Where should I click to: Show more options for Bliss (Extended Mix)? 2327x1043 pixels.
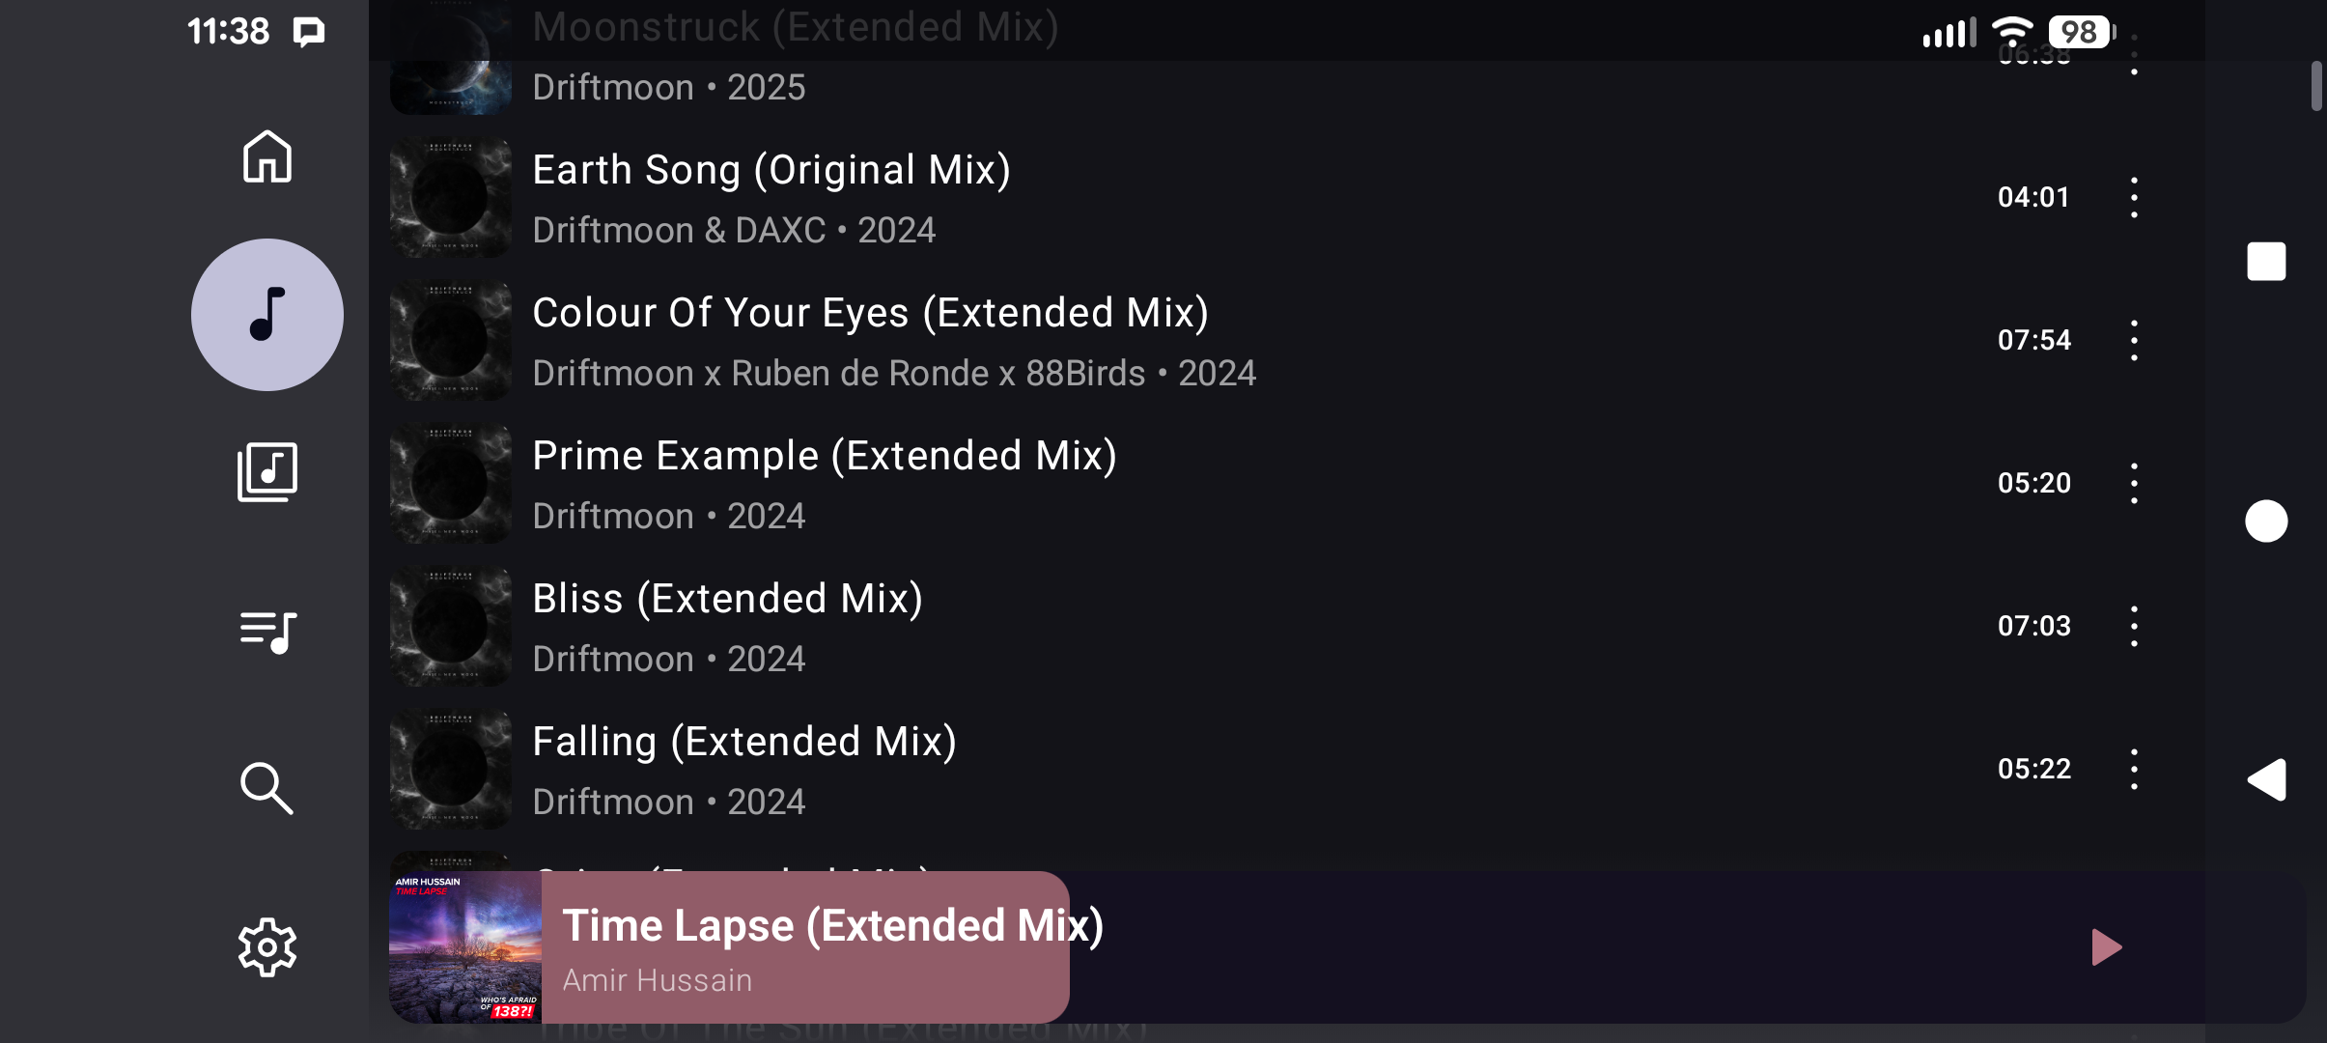click(x=2134, y=627)
